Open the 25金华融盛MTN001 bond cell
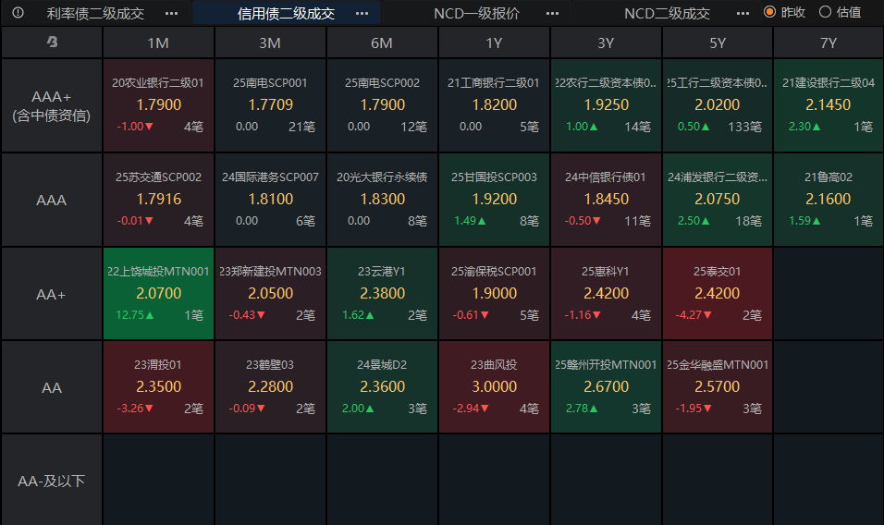The width and height of the screenshot is (884, 525). (x=718, y=387)
